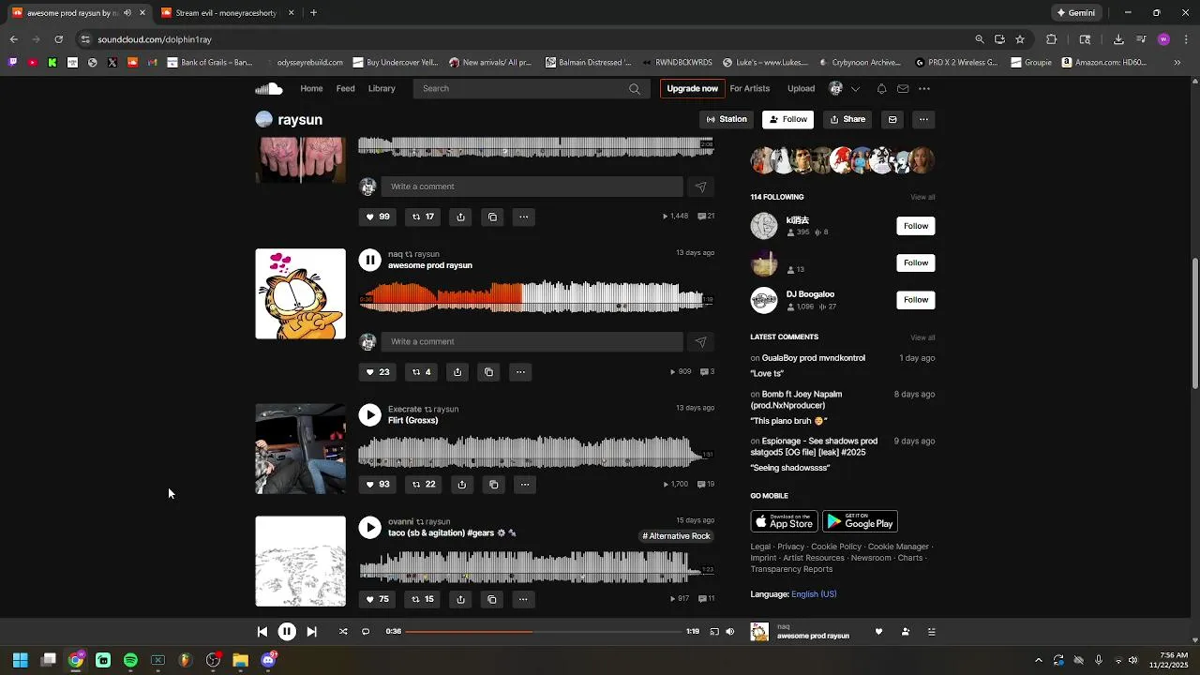Like Flirt (Grosxs) with 93 likes
1200x675 pixels.
click(x=377, y=485)
